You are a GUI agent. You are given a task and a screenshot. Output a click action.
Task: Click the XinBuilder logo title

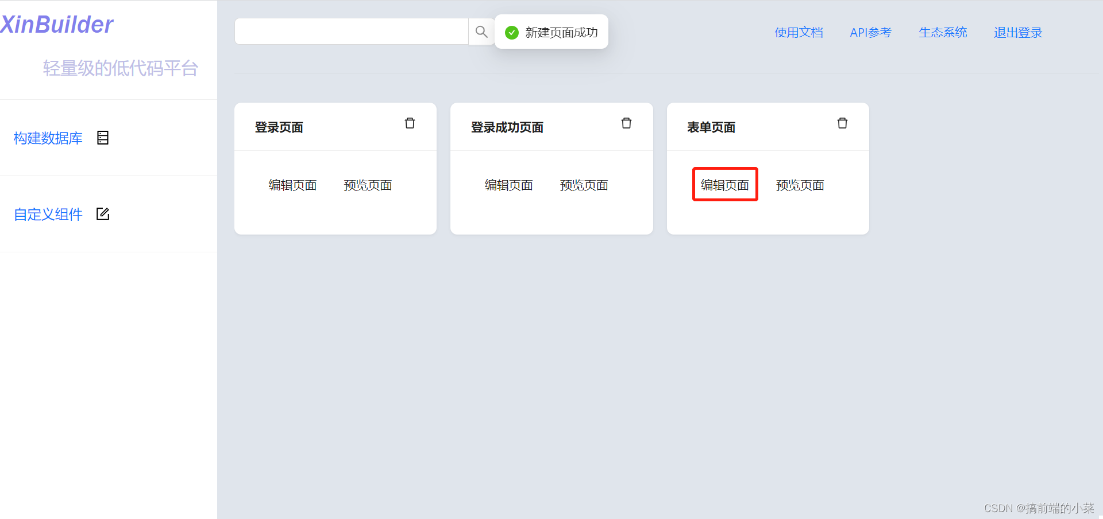pos(57,25)
